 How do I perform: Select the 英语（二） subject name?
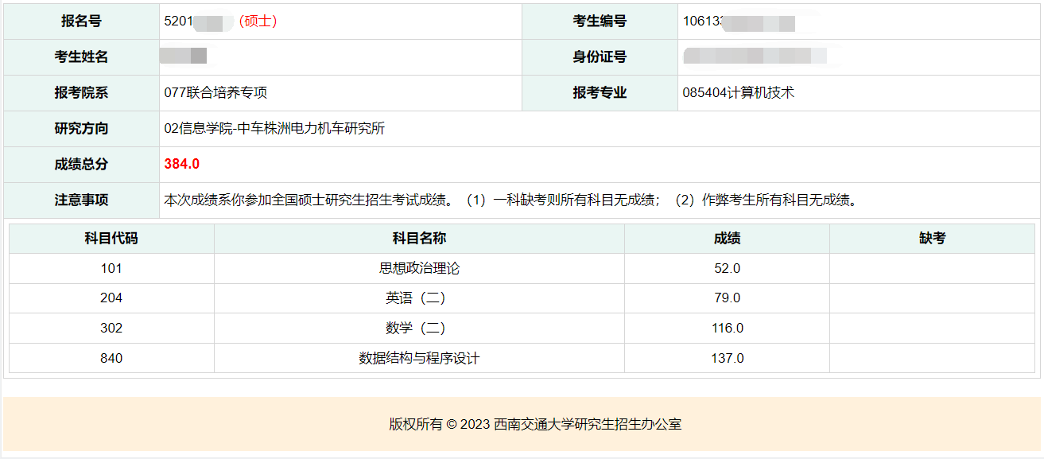click(x=419, y=298)
